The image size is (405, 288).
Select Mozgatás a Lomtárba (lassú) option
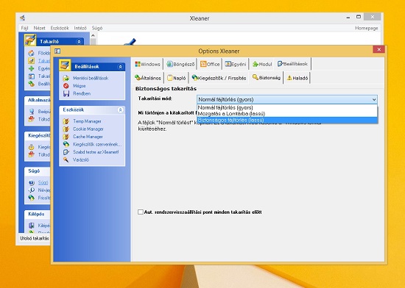coord(287,114)
